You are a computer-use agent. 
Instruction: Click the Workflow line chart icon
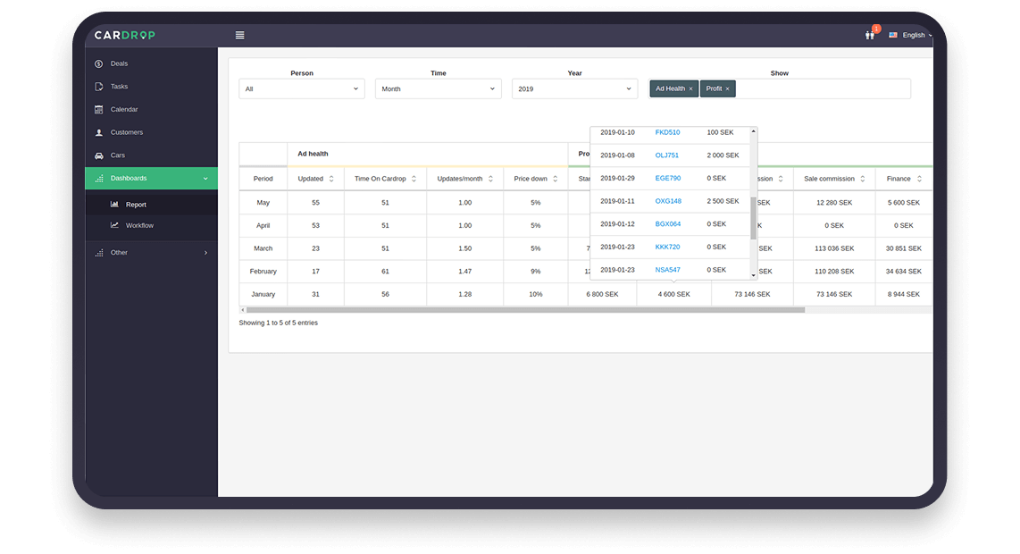tap(114, 225)
